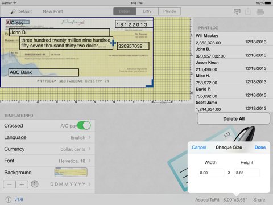Image resolution: width=273 pixels, height=205 pixels.
Task: Increase with the plus stepper button
Action: coord(22,184)
